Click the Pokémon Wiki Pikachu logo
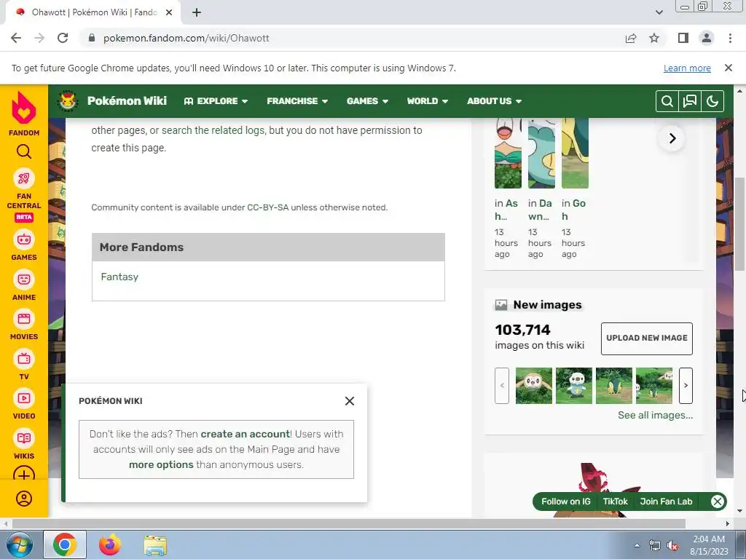This screenshot has height=559, width=746. pos(68,100)
